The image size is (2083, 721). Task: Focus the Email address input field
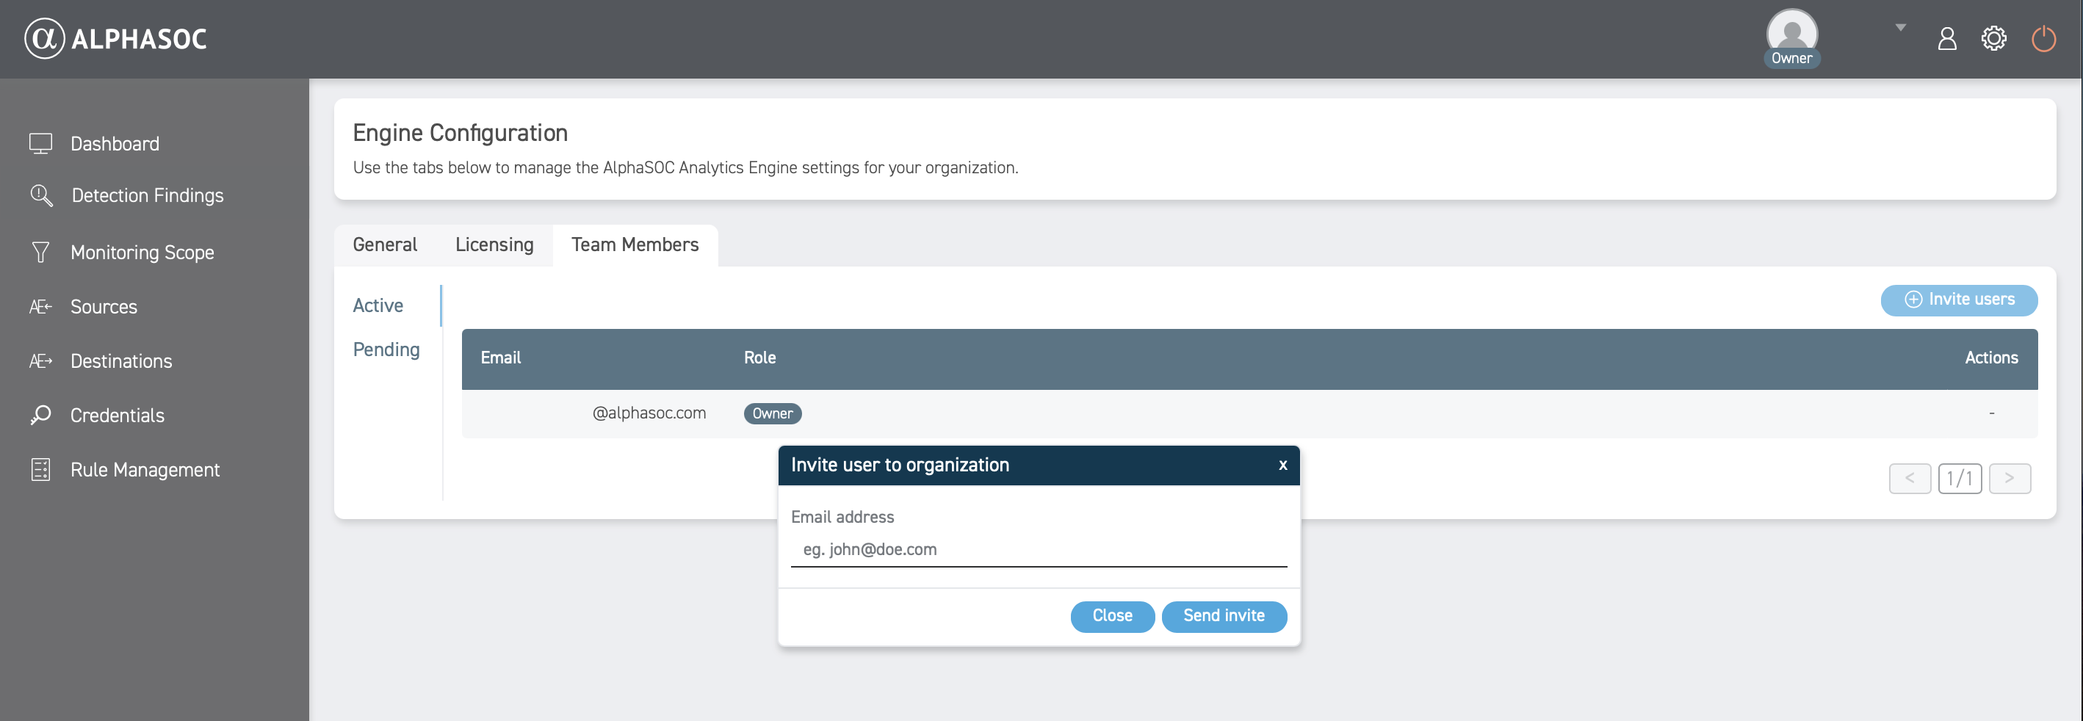coord(1039,550)
